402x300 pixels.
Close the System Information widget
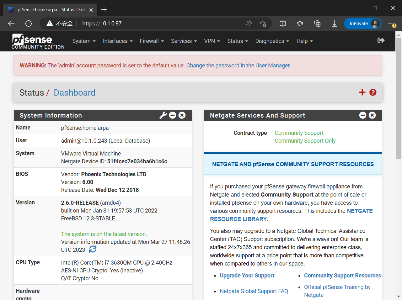click(x=182, y=115)
